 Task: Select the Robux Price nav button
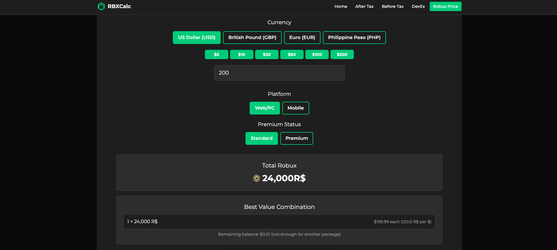(445, 6)
